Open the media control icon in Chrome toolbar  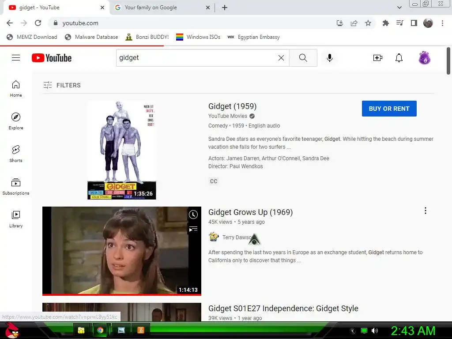(x=399, y=23)
